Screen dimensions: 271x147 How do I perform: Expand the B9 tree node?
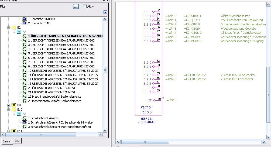point(8,105)
